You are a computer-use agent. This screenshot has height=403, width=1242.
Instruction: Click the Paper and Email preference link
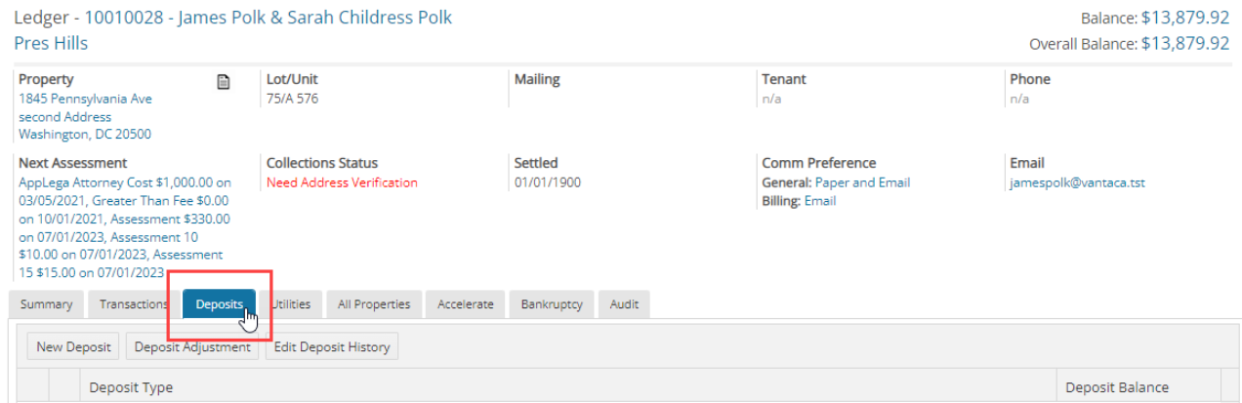click(x=861, y=182)
